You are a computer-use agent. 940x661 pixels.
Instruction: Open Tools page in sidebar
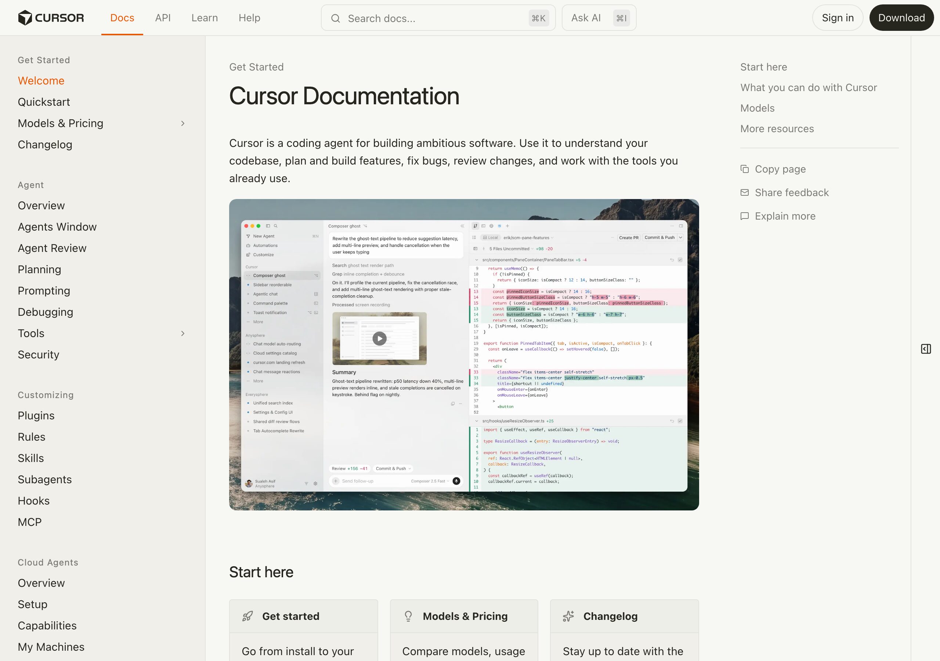[x=31, y=334]
